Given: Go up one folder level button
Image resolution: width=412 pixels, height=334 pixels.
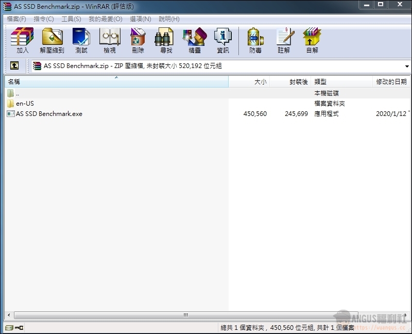Looking at the screenshot, I should pyautogui.click(x=14, y=66).
